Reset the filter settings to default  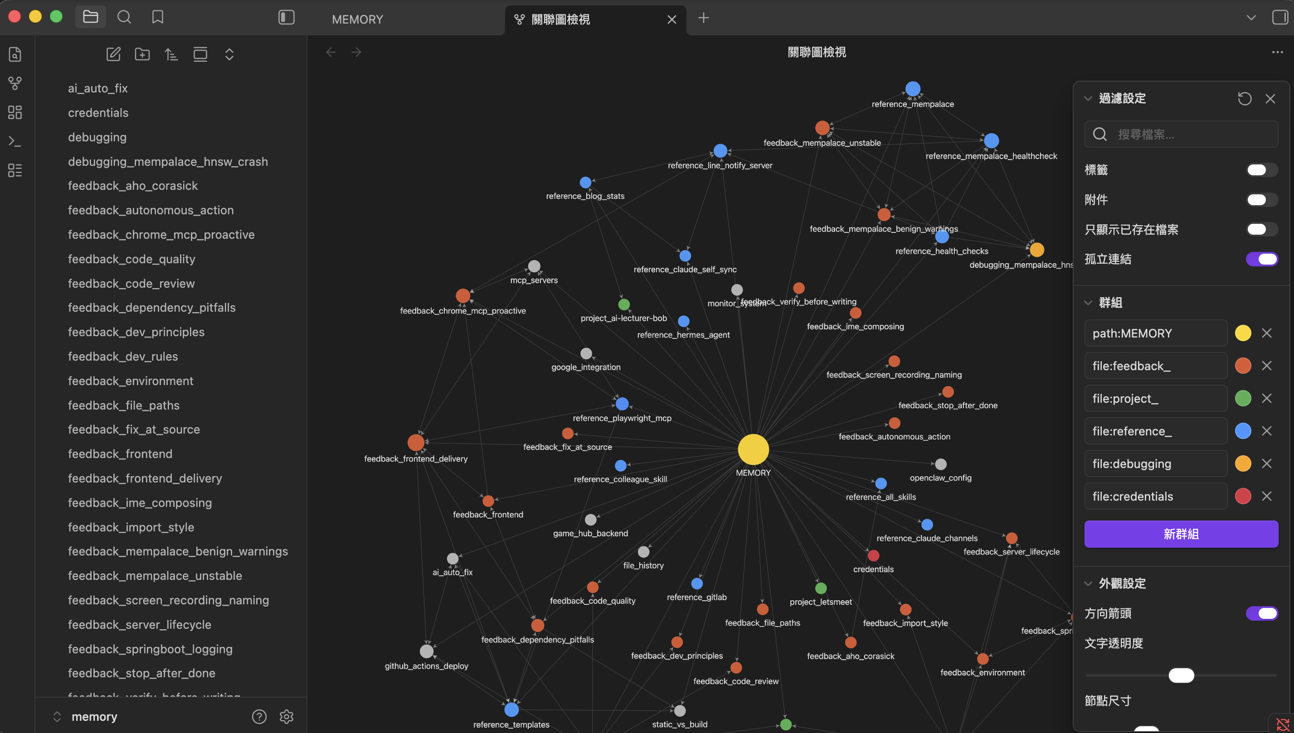(1244, 98)
